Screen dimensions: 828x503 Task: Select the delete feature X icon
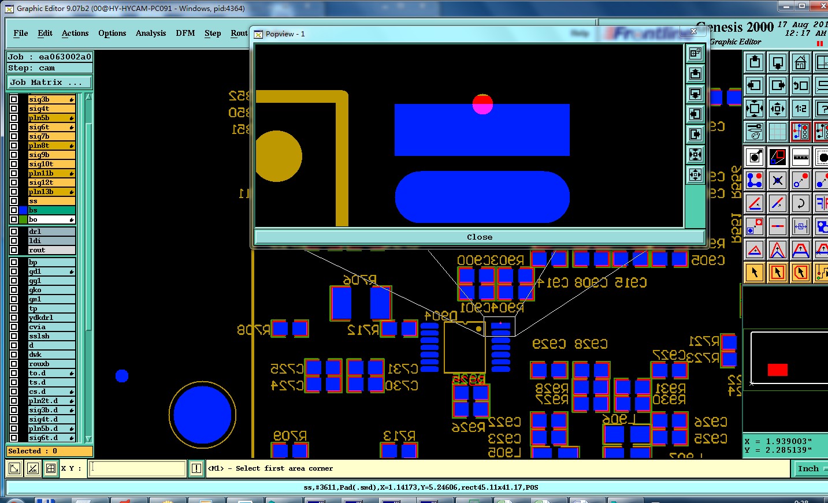(778, 180)
